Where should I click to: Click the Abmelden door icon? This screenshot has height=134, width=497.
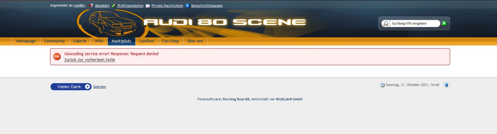pos(91,6)
